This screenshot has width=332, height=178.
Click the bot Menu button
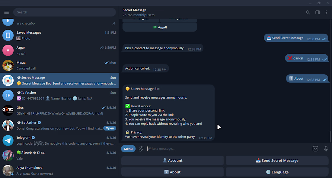tap(128, 149)
